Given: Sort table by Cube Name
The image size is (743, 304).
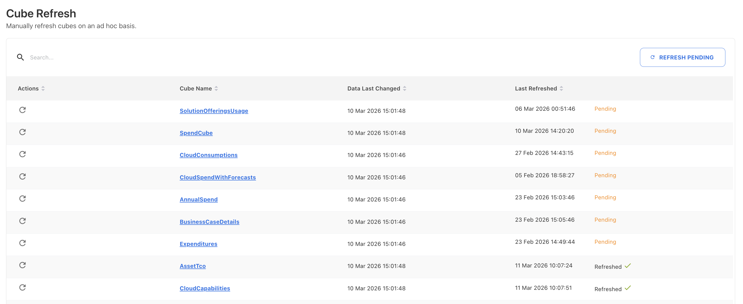Looking at the screenshot, I should pos(216,89).
